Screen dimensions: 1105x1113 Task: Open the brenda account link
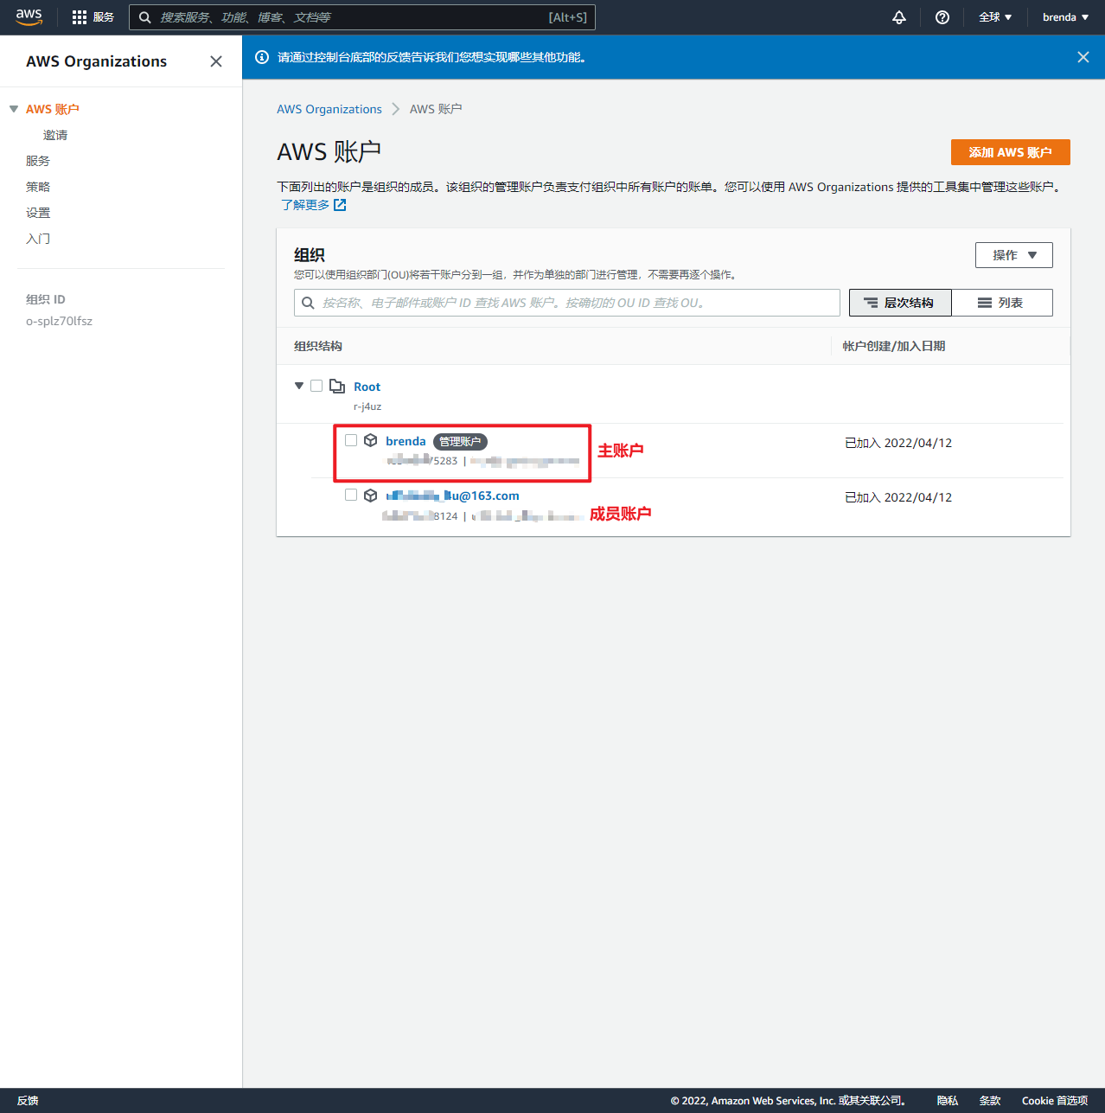point(406,441)
